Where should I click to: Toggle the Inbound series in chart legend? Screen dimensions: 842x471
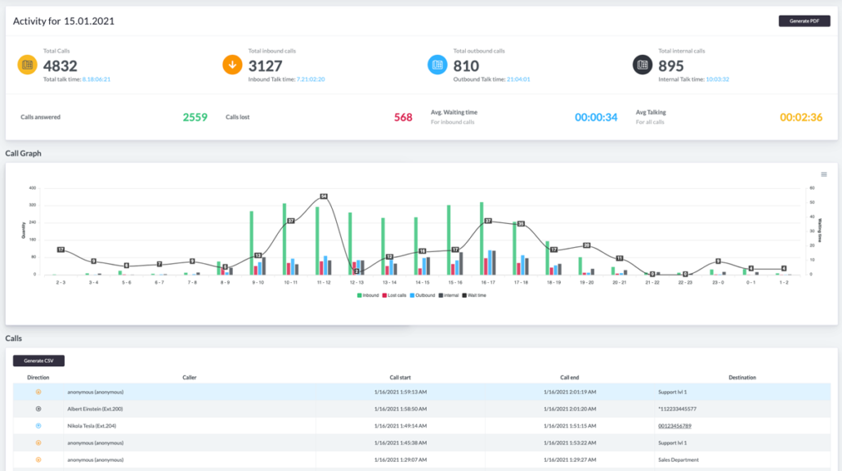click(368, 295)
